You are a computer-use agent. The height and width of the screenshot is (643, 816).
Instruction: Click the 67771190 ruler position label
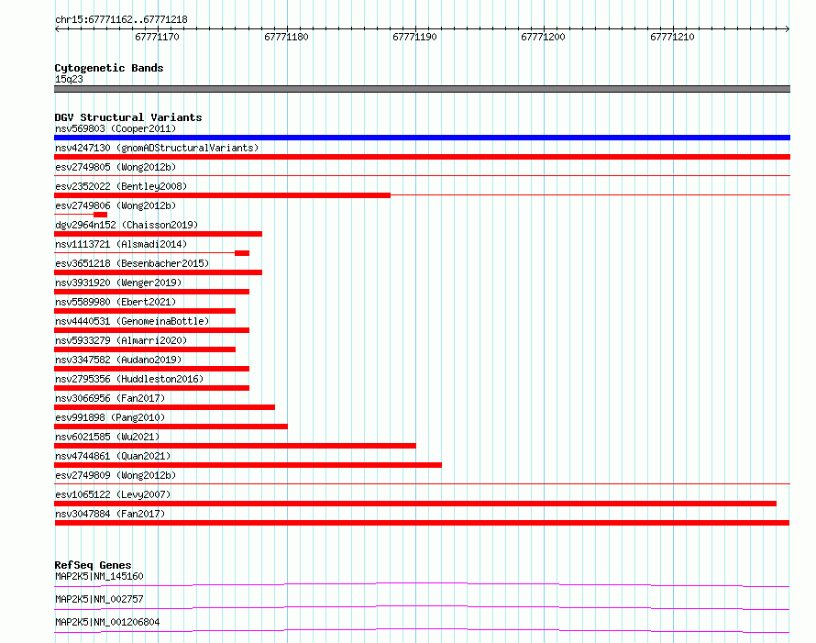click(x=414, y=37)
